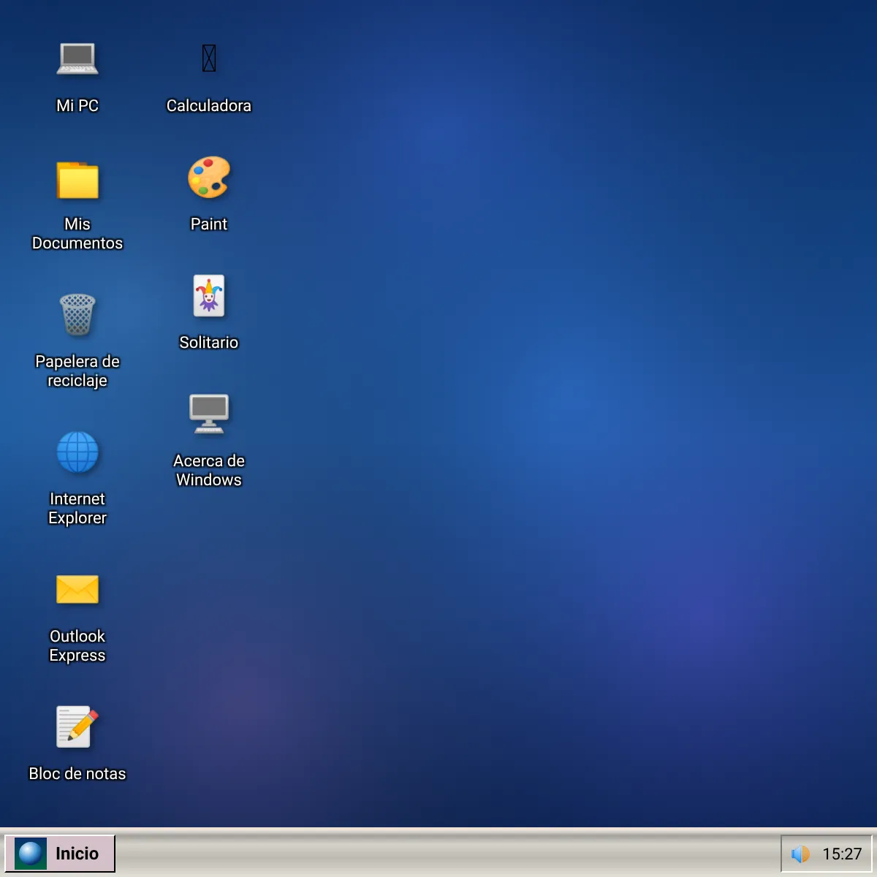Launch the Bloc de notas notepad icon
The width and height of the screenshot is (877, 877).
[x=77, y=726]
